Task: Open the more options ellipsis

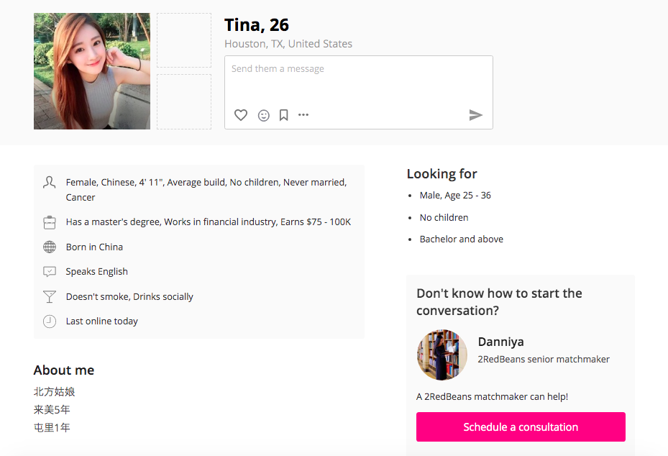Action: click(x=303, y=115)
